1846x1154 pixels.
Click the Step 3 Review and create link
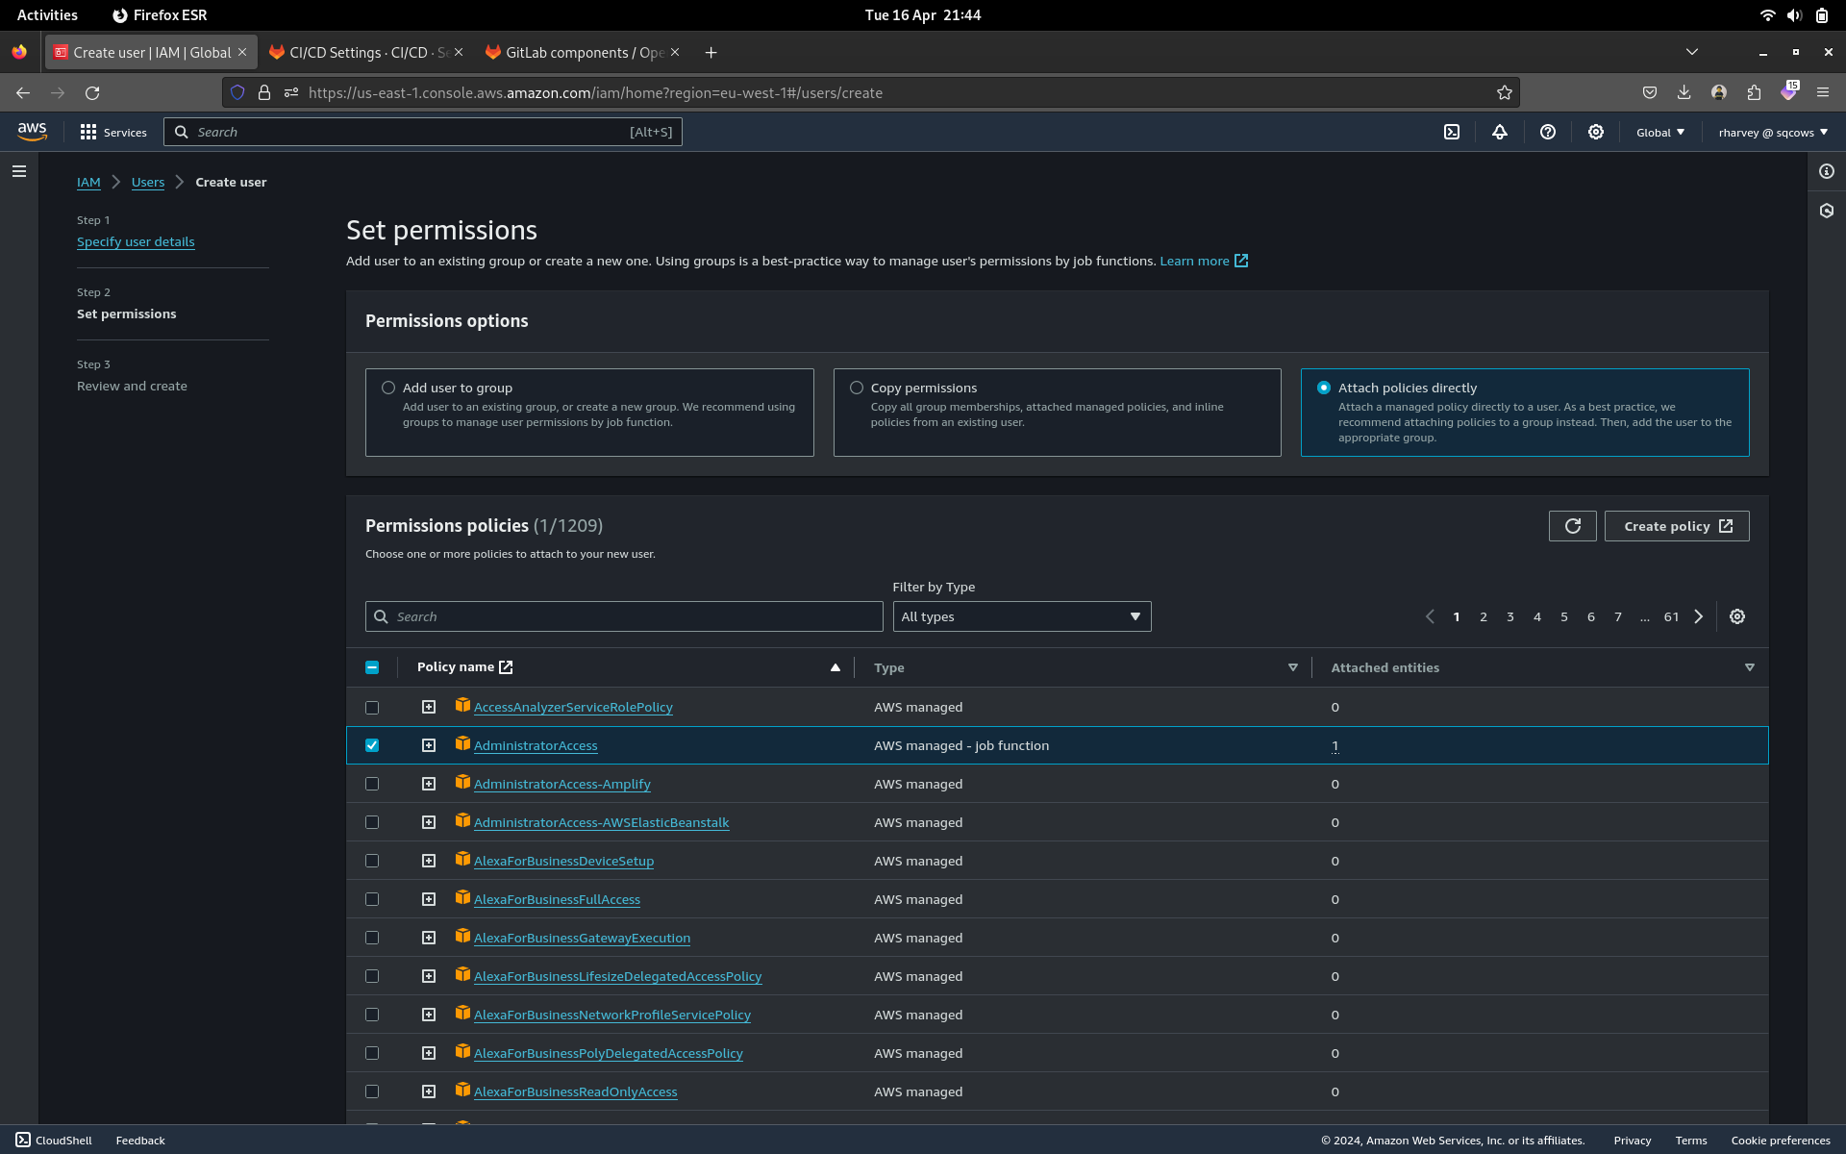(132, 386)
